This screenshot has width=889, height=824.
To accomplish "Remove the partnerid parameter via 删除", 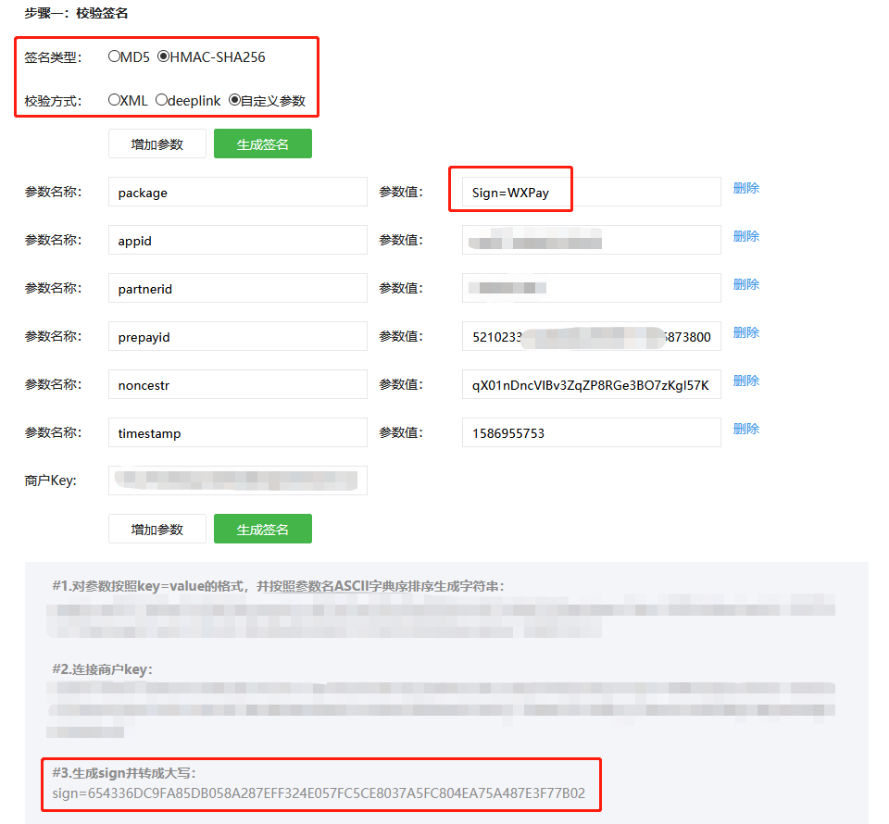I will (x=745, y=284).
